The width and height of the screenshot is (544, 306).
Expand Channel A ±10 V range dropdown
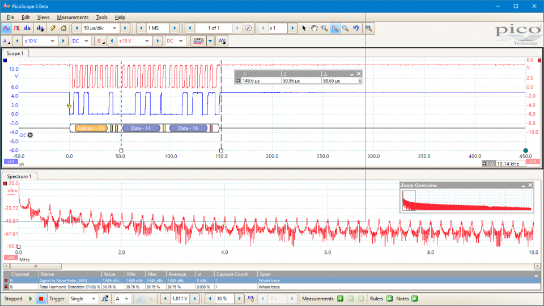tap(53, 41)
